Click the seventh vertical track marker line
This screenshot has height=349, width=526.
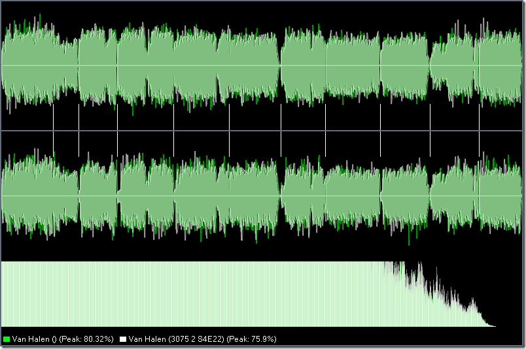point(325,130)
